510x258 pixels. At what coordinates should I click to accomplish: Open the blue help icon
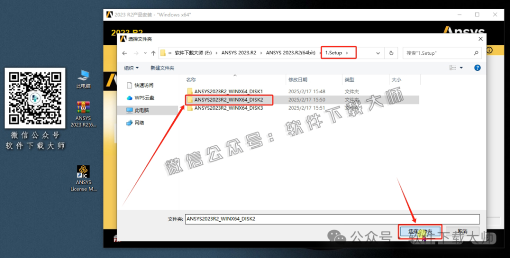click(x=477, y=68)
